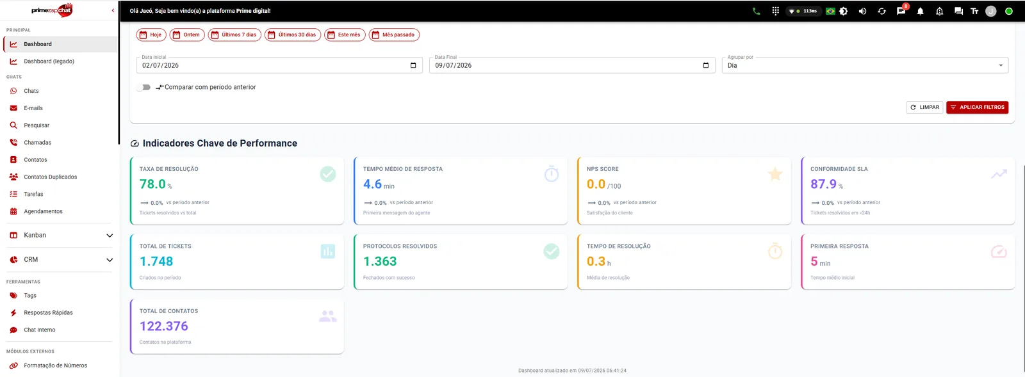Screen dimensions: 1025x377
Task: Click the 122.376 total contacts value
Action: click(x=164, y=326)
